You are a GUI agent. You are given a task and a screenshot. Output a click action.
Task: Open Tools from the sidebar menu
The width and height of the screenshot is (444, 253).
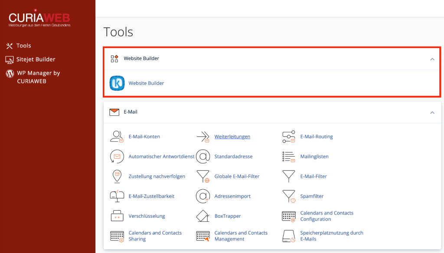pos(24,45)
